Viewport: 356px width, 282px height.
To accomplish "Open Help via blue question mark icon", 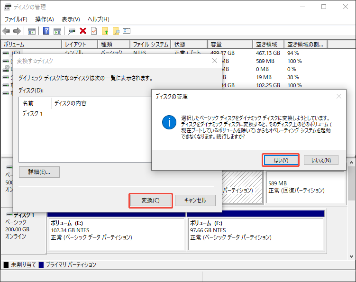I will tap(46, 31).
